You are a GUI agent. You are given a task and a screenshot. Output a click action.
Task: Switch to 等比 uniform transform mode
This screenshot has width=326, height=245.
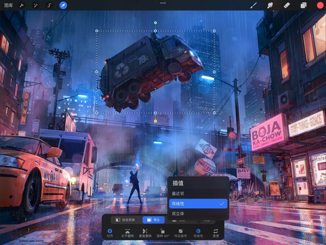point(154,220)
